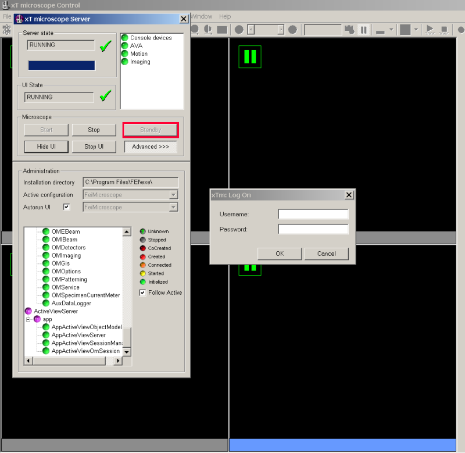The width and height of the screenshot is (465, 453).
Task: Click the pause icon in the top toolbar
Action: coord(364,30)
